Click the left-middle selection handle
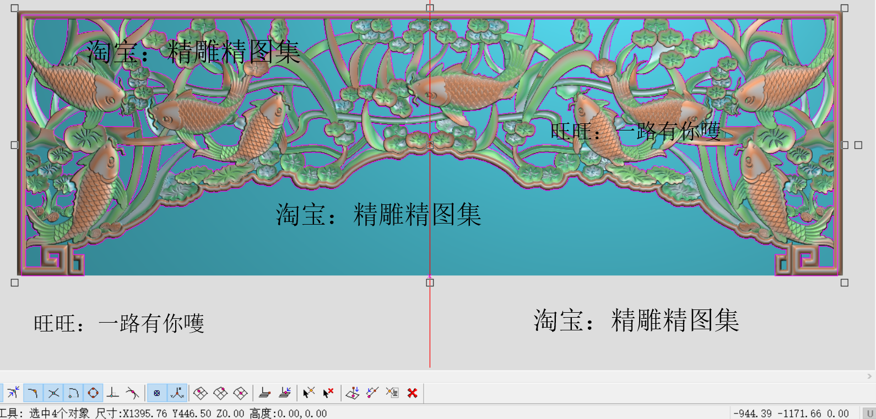Image resolution: width=876 pixels, height=419 pixels. 15,145
